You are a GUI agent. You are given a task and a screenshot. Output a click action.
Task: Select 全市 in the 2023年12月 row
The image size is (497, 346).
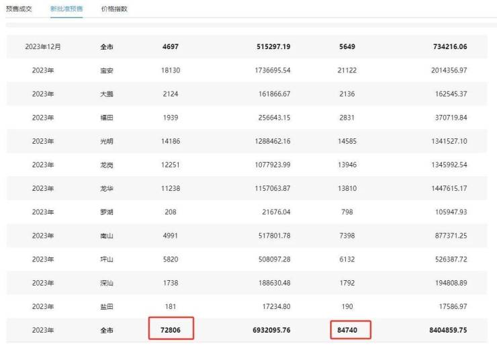coord(107,47)
